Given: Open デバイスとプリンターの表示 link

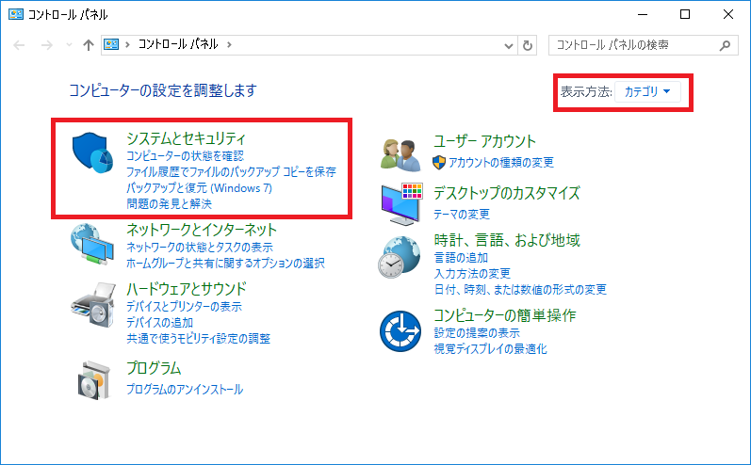Looking at the screenshot, I should [x=184, y=307].
